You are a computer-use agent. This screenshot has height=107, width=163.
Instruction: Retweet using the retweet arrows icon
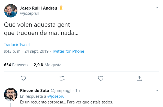(62, 78)
